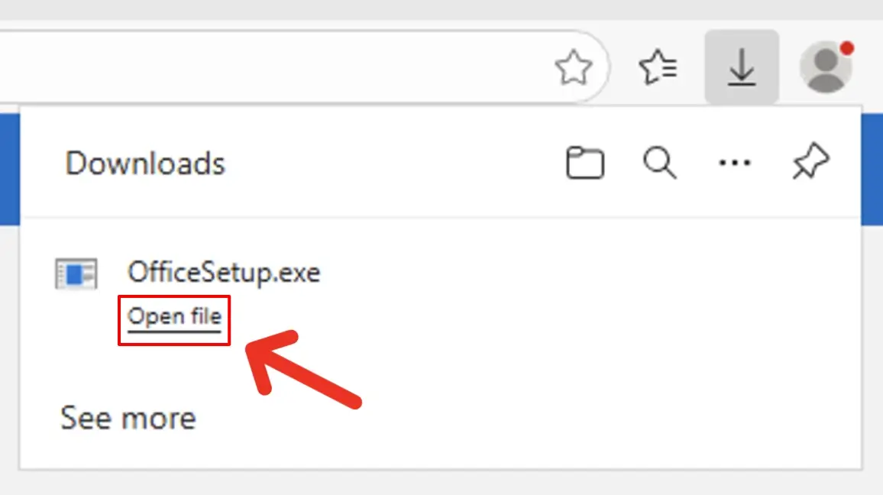Click the add to favorites star icon
The image size is (883, 495).
pos(574,70)
